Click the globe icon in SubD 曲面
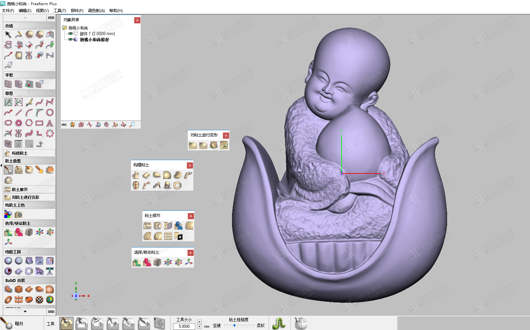The height and width of the screenshot is (330, 530). coord(50,299)
